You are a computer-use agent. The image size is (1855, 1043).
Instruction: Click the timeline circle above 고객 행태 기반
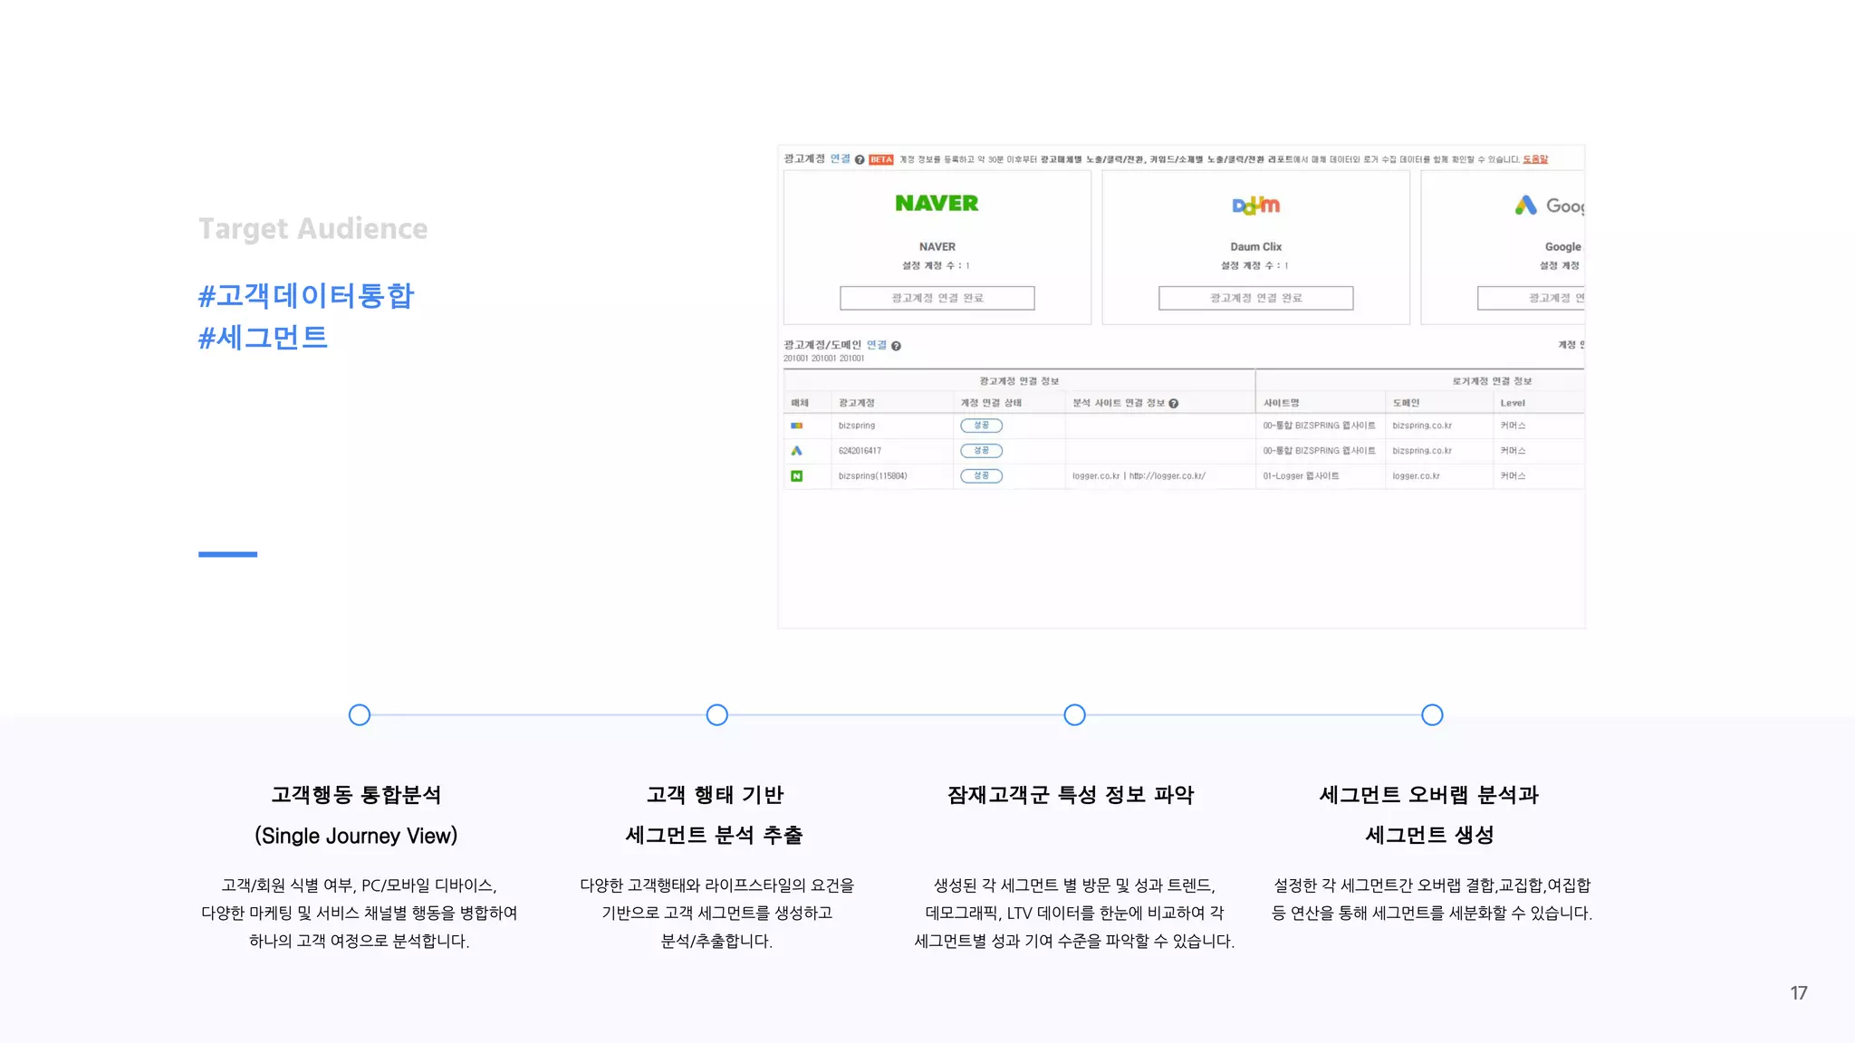(x=717, y=715)
